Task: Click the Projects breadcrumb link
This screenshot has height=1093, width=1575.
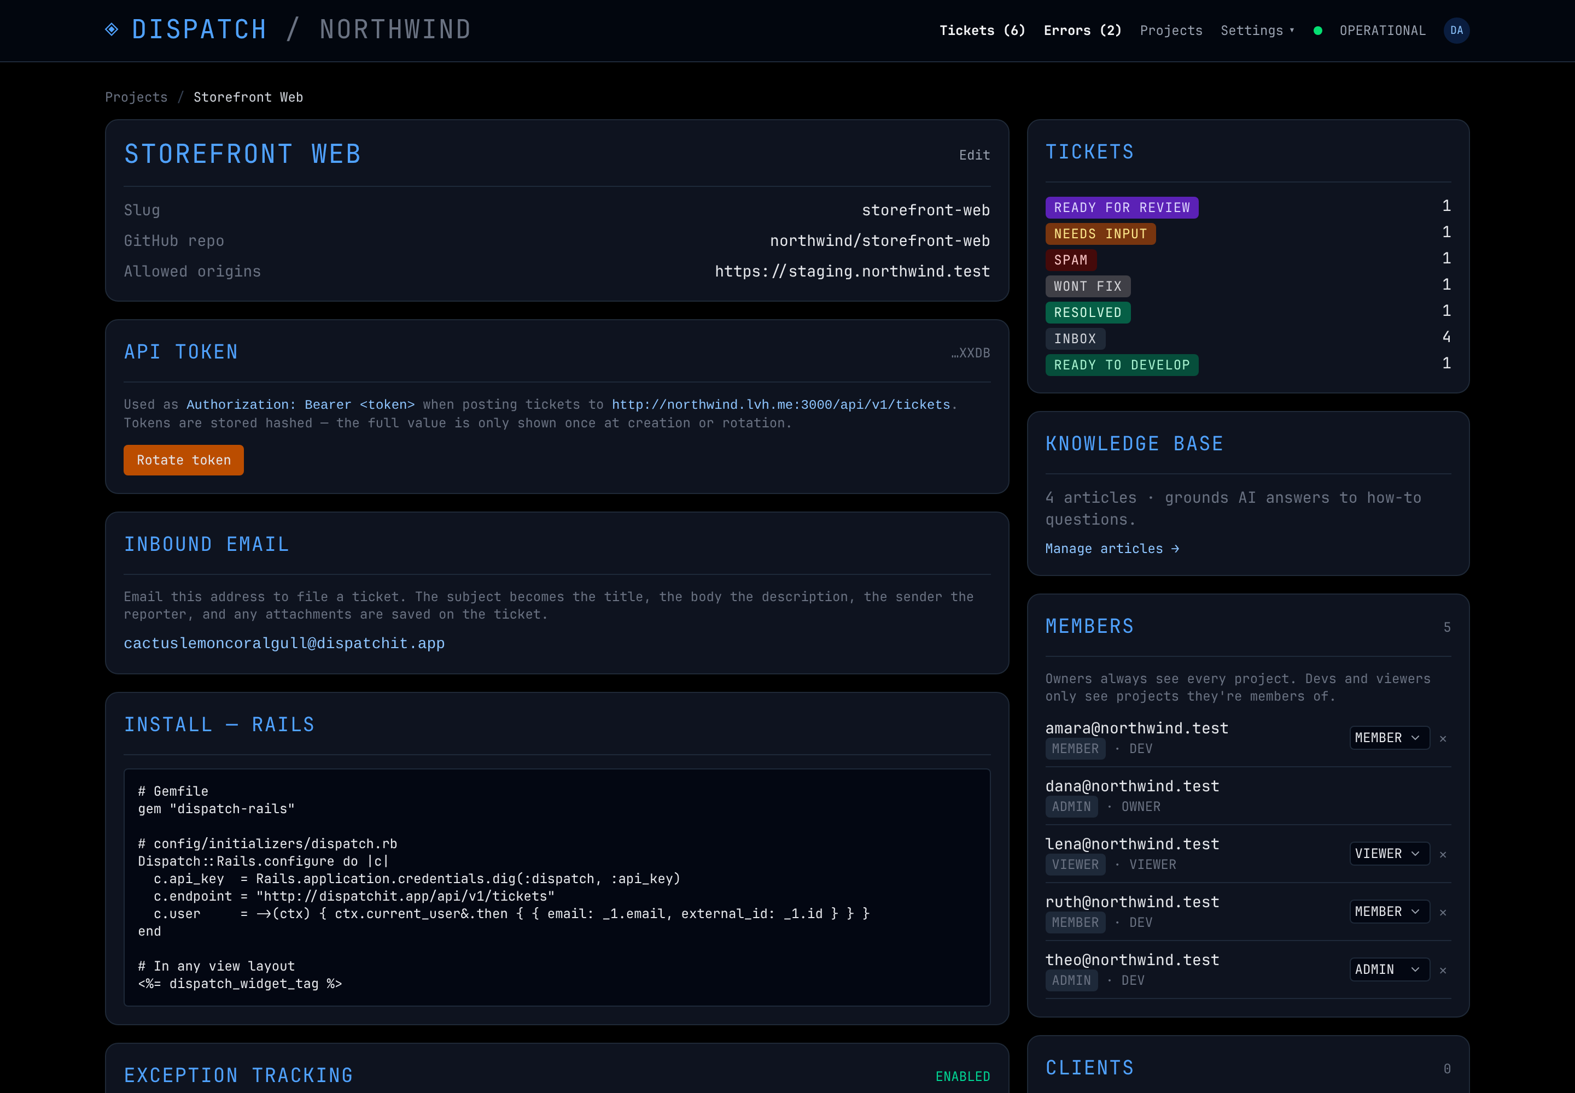Action: click(136, 97)
